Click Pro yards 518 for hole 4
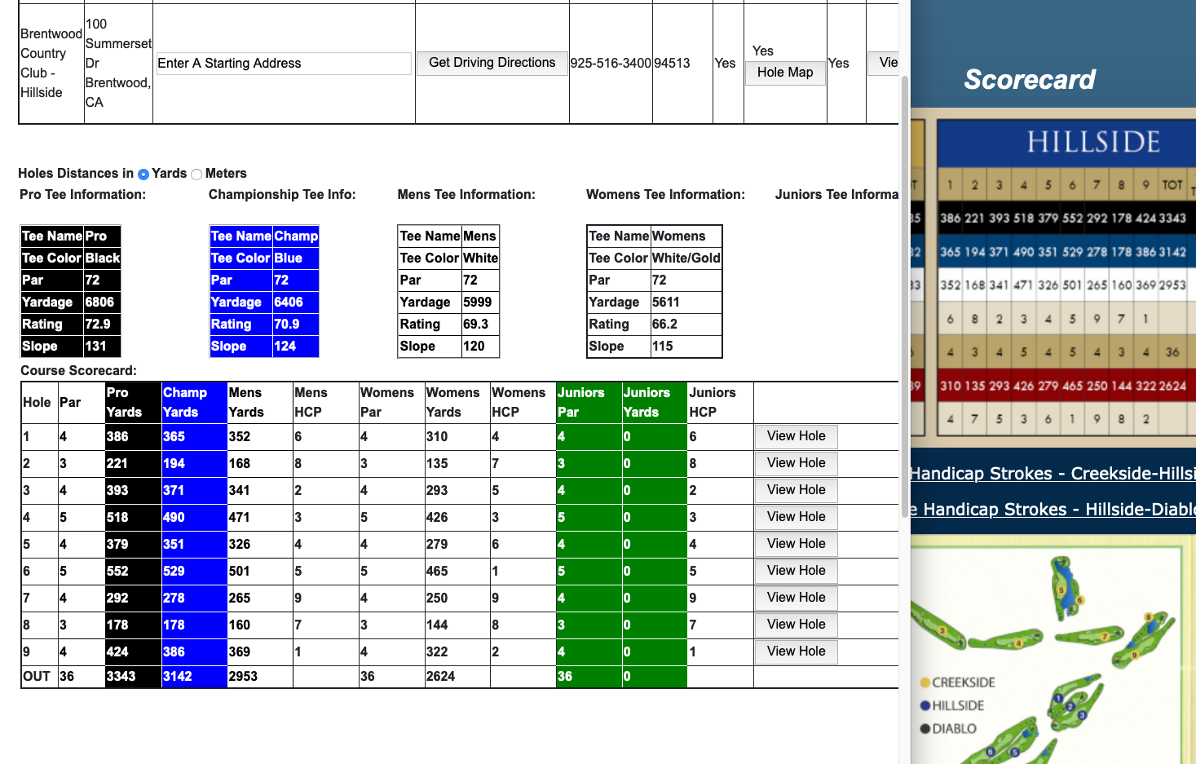 click(x=117, y=518)
